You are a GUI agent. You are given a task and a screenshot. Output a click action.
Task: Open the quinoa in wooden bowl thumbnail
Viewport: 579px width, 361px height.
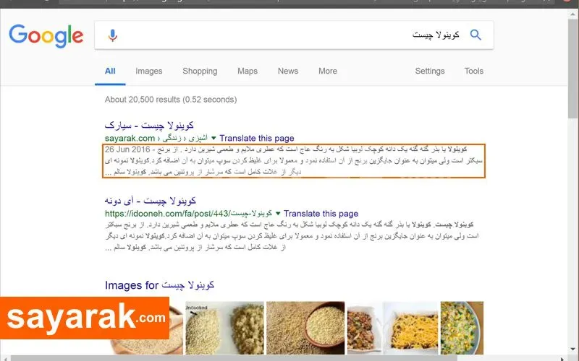tap(305, 328)
